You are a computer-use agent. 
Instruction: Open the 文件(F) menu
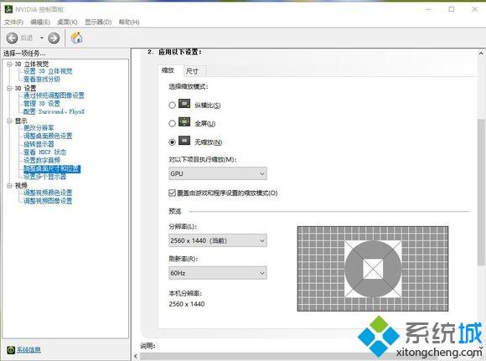pos(13,22)
